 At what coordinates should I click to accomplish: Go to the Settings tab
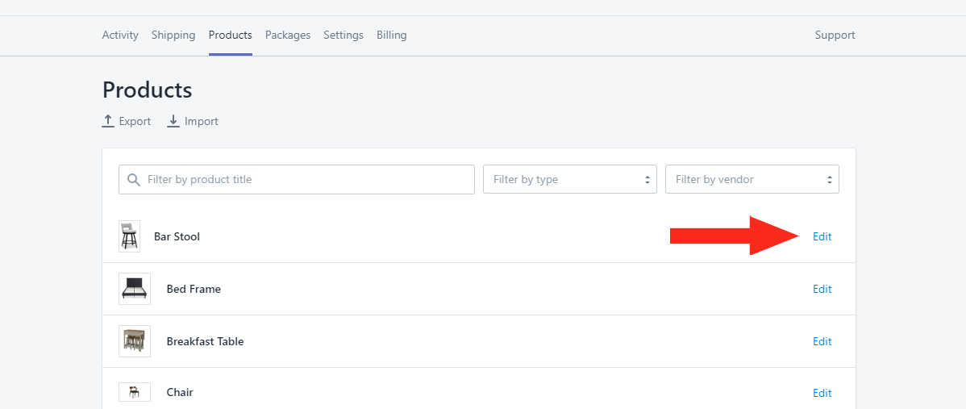click(x=344, y=35)
